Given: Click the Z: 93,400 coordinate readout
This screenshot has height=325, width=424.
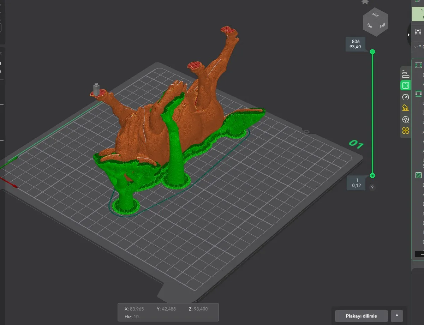Looking at the screenshot, I should [198, 309].
